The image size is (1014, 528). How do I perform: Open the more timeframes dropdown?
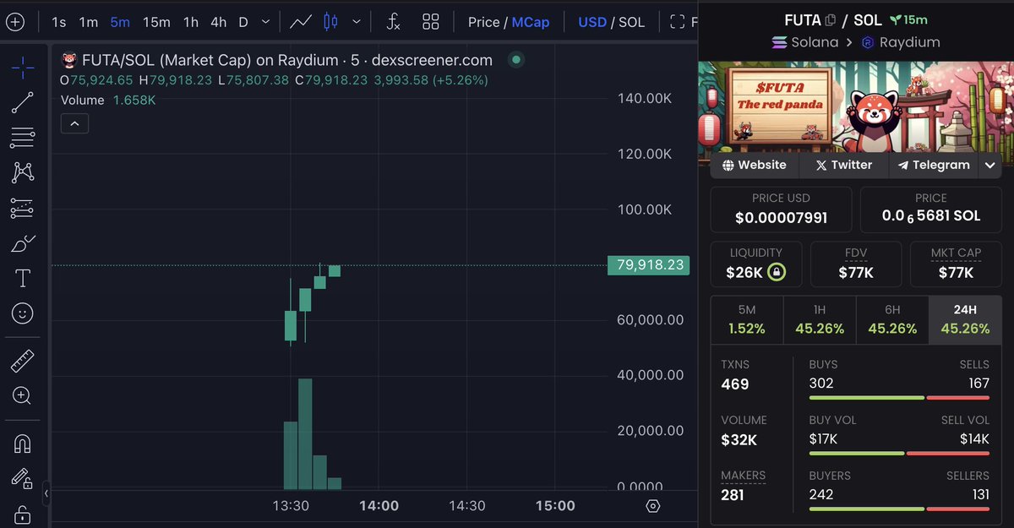266,22
